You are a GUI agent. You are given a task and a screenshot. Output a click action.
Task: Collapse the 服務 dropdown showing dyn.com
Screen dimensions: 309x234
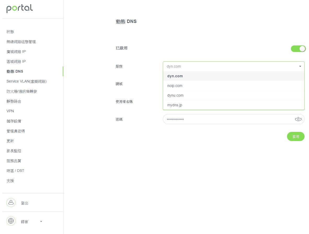[x=233, y=66]
